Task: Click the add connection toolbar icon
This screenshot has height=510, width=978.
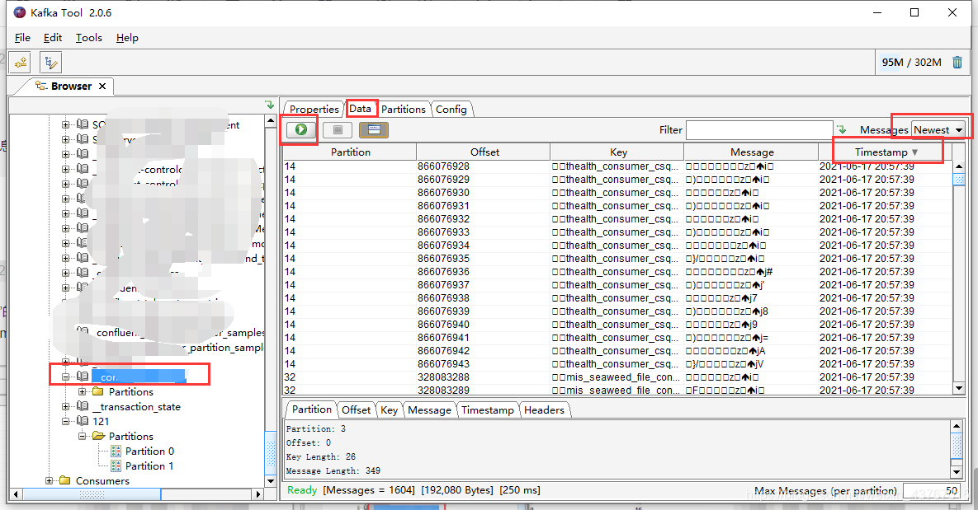Action: point(21,63)
